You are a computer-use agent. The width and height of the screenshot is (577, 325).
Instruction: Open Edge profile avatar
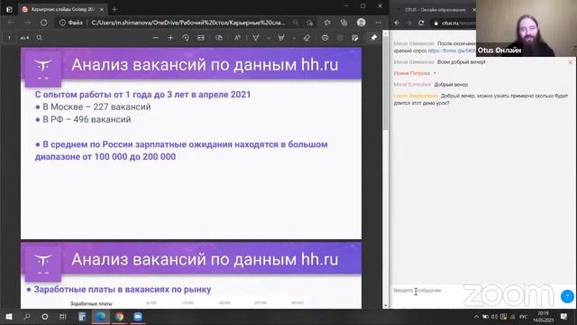[362, 23]
